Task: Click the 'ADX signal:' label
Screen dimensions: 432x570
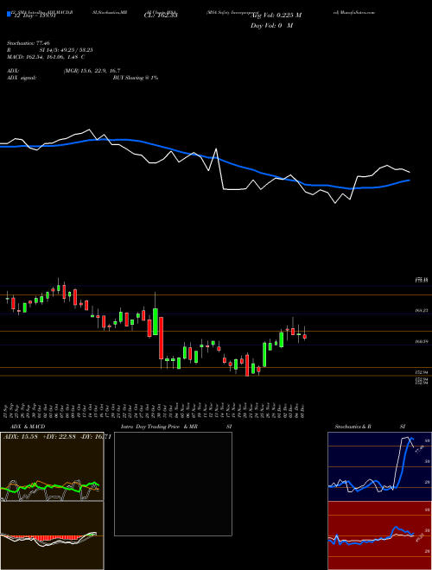Action: pos(21,78)
